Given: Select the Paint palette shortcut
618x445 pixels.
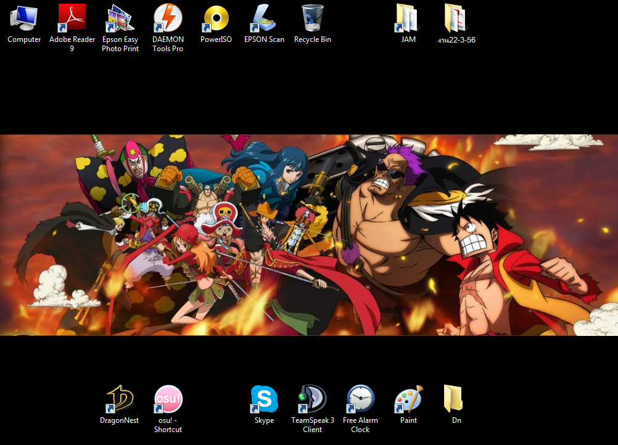Looking at the screenshot, I should pos(408,399).
